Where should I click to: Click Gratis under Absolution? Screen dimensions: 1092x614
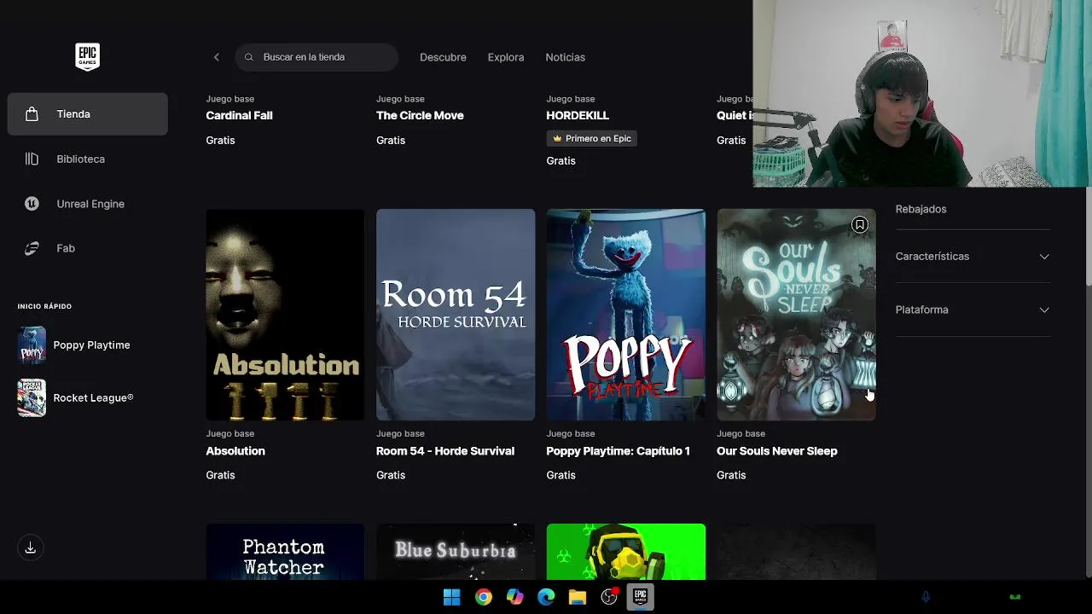pyautogui.click(x=220, y=475)
